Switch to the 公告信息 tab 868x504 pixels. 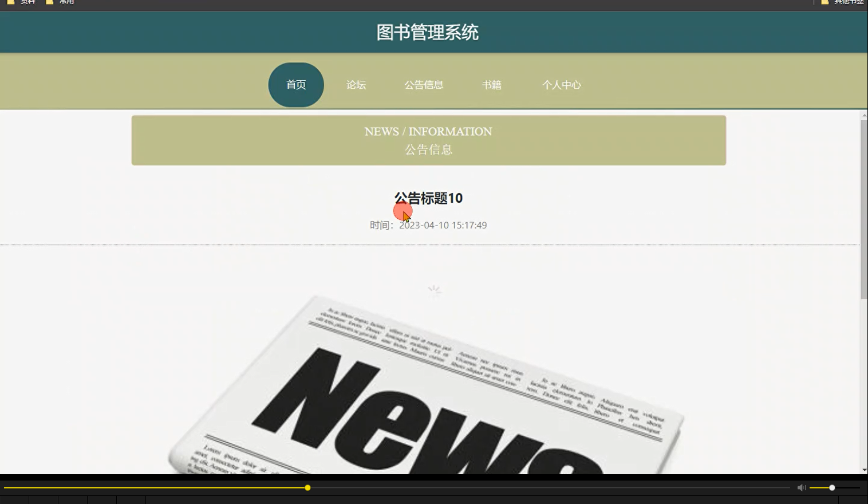424,84
